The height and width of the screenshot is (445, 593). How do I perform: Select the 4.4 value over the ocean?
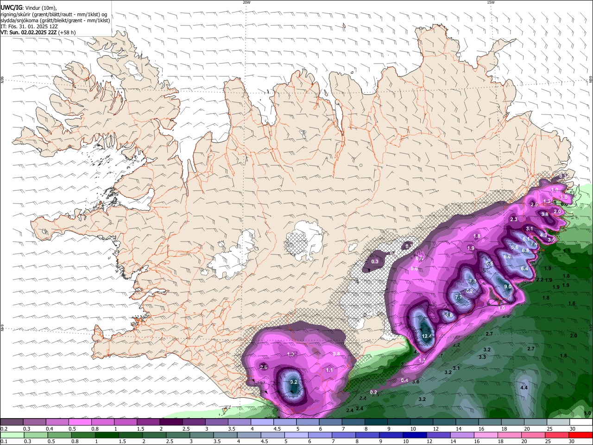524,388
